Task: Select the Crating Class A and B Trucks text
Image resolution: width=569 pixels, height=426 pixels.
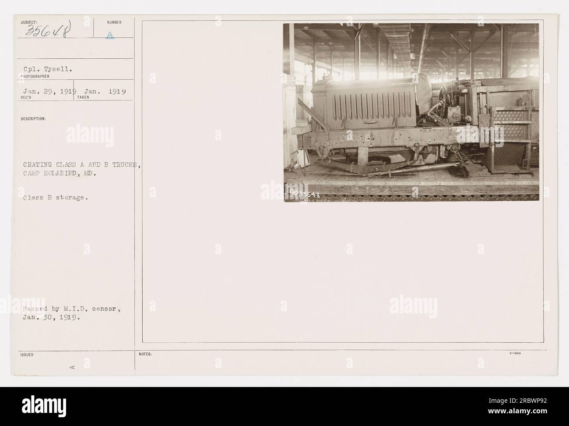Action: [81, 165]
